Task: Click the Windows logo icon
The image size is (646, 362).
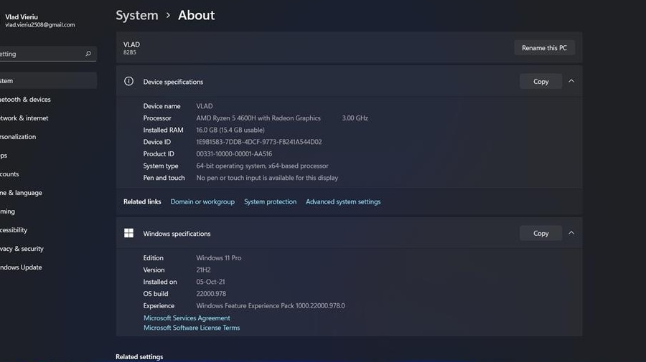Action: coord(129,234)
